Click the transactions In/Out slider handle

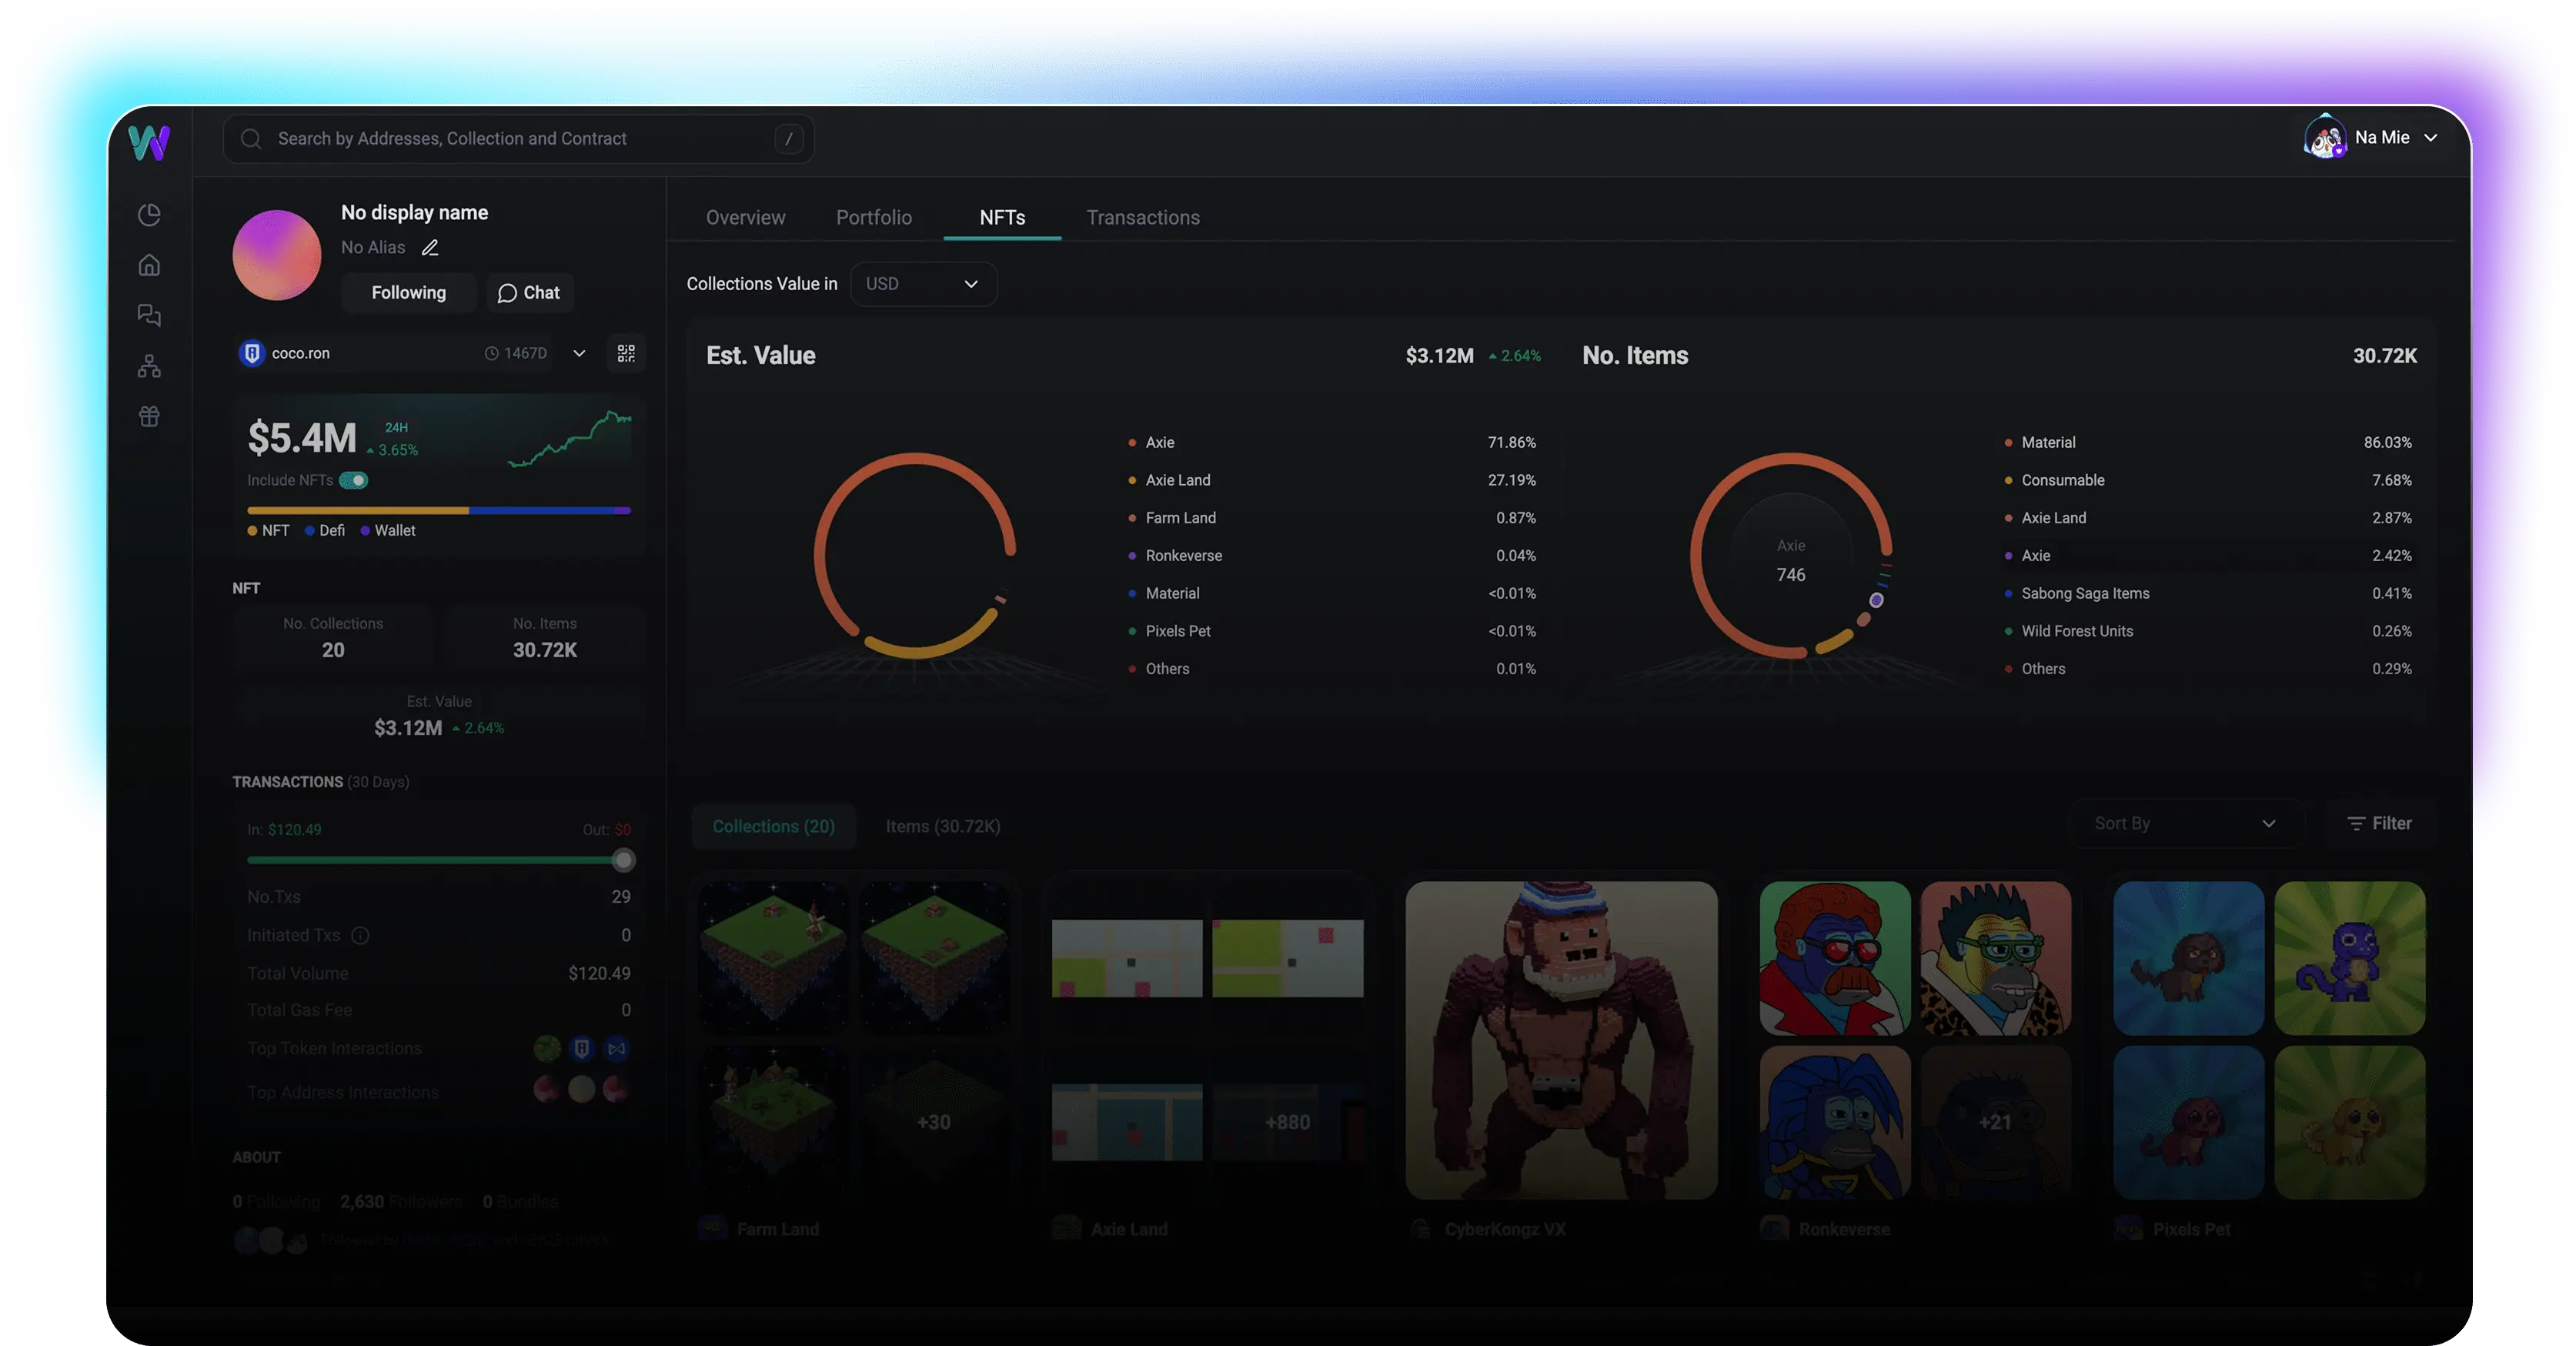[x=623, y=860]
